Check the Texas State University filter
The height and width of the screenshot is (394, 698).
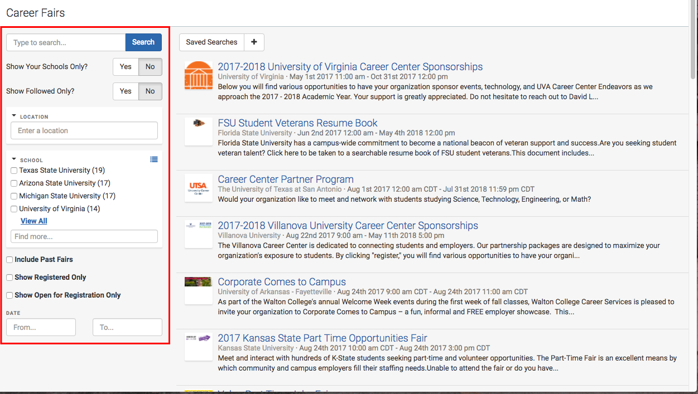click(14, 171)
